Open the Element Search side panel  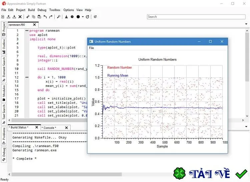(4, 70)
